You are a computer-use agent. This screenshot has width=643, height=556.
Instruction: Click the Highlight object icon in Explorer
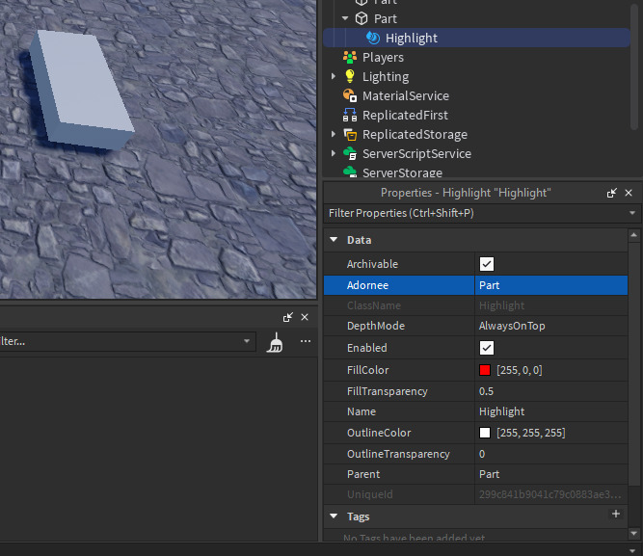[x=372, y=39]
